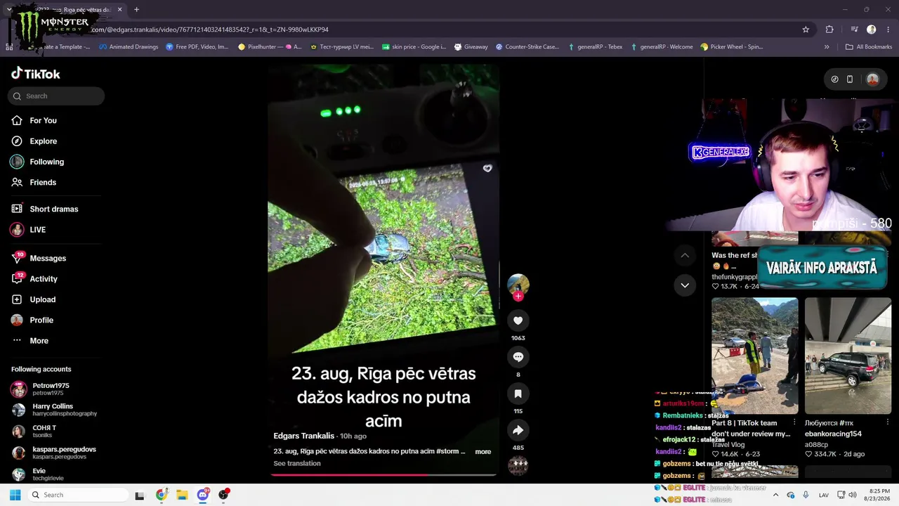This screenshot has width=899, height=506.
Task: Open the video sound disc
Action: coord(518,465)
